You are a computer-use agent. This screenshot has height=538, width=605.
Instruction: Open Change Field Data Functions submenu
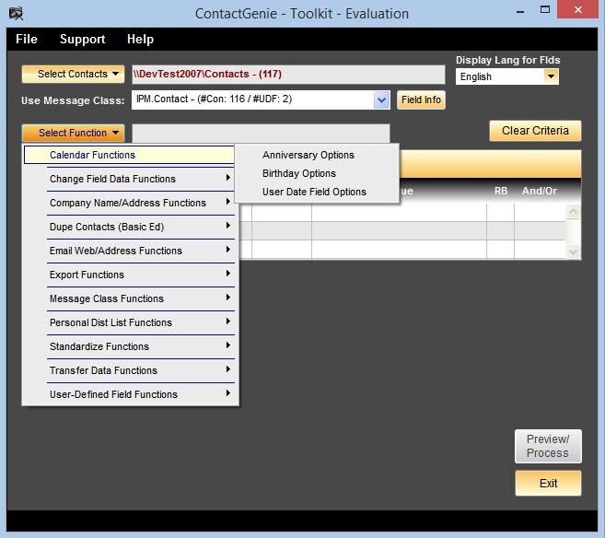point(131,179)
